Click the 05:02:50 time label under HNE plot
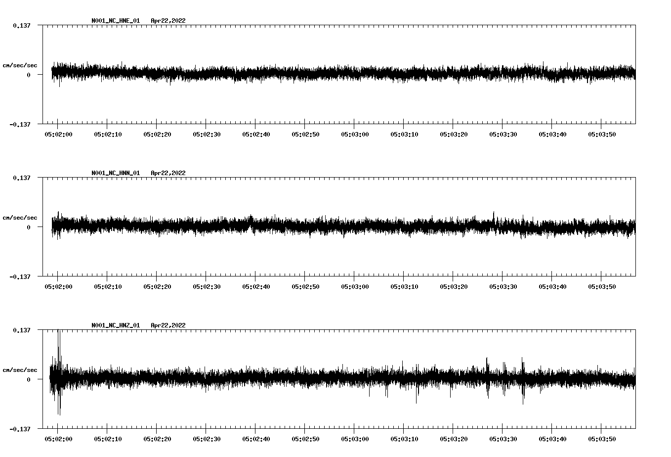 click(x=305, y=134)
